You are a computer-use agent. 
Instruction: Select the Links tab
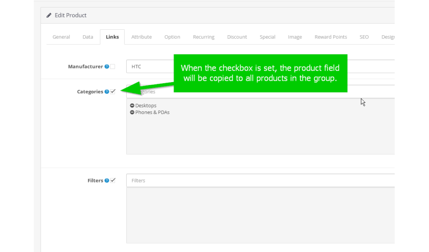tap(112, 37)
